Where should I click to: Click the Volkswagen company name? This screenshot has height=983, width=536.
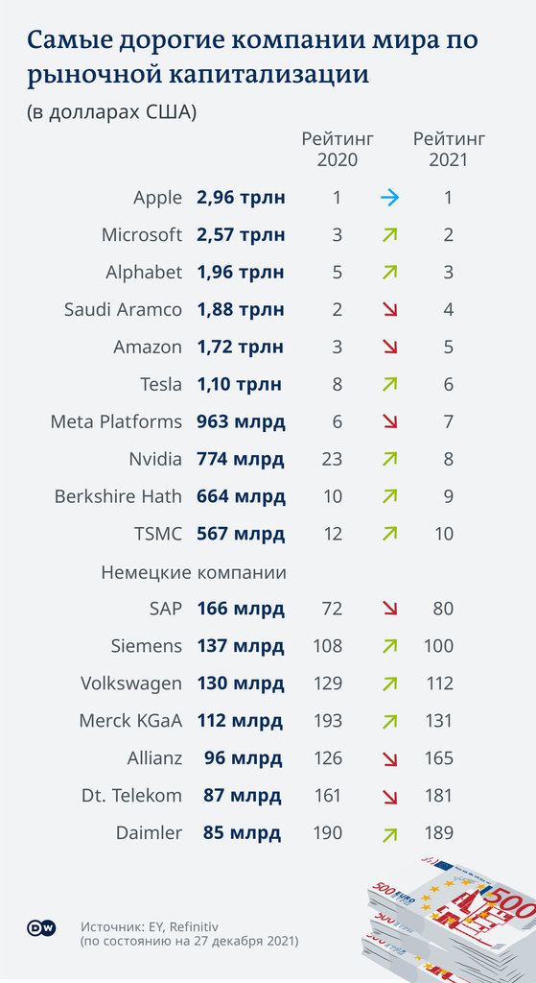tap(131, 683)
